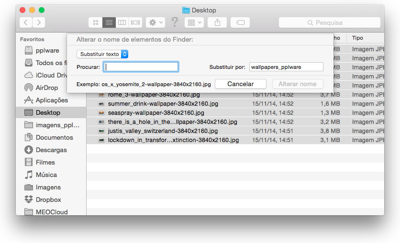Click thumbnail icon of justis_valley file
Image resolution: width=400 pixels, height=243 pixels.
tap(101, 131)
